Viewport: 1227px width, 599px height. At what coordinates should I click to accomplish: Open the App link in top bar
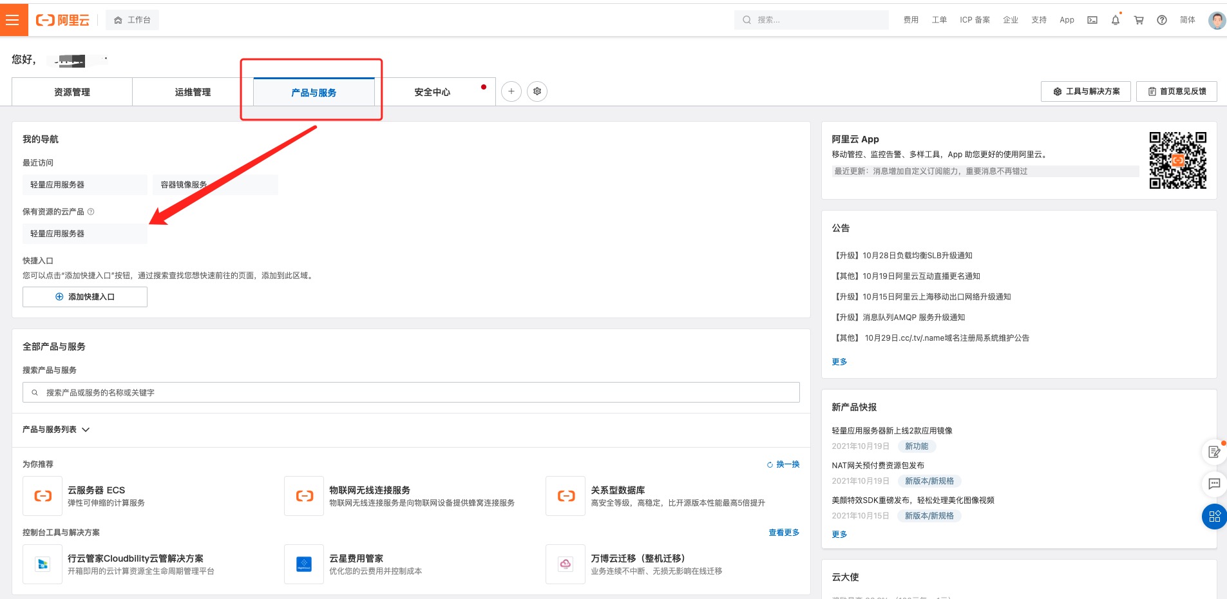point(1067,20)
